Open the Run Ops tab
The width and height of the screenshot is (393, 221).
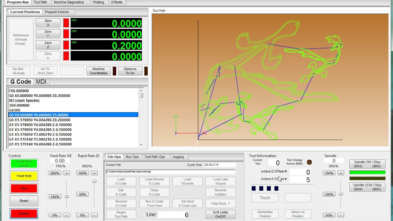[132, 157]
